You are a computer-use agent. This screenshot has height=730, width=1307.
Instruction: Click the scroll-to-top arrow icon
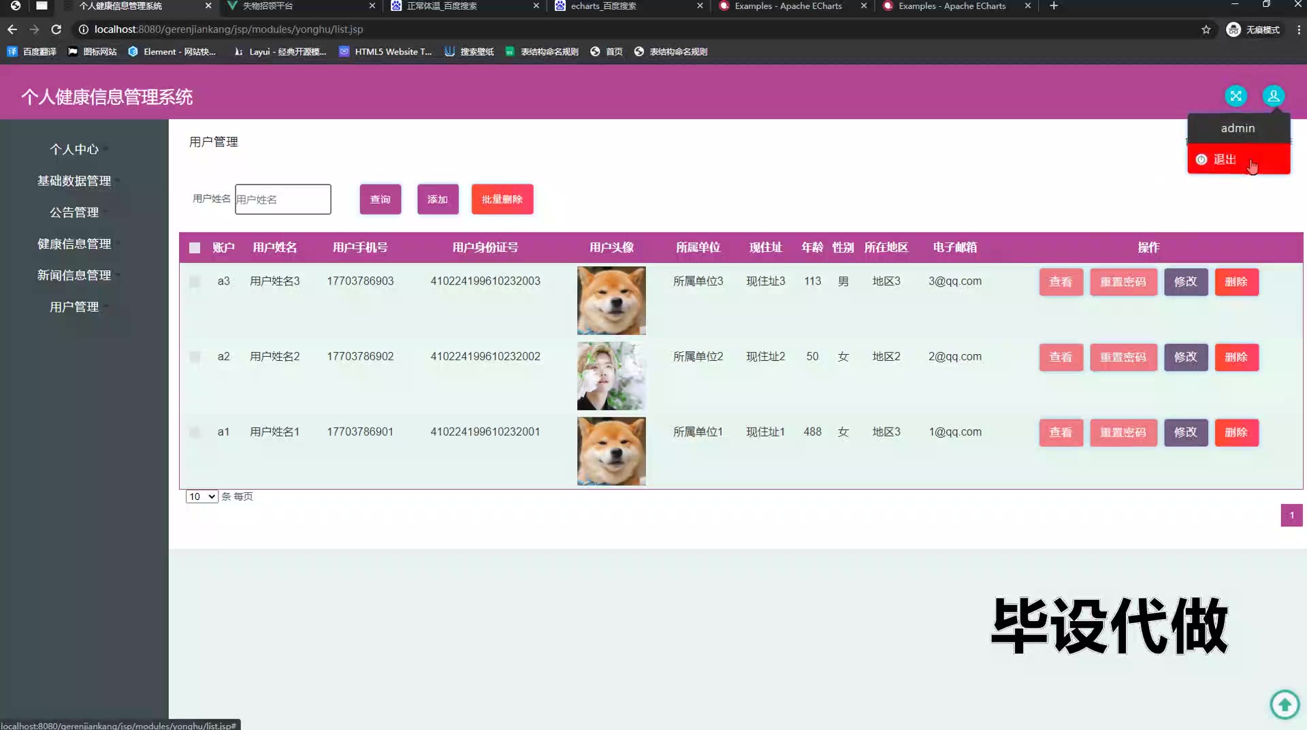pyautogui.click(x=1285, y=704)
